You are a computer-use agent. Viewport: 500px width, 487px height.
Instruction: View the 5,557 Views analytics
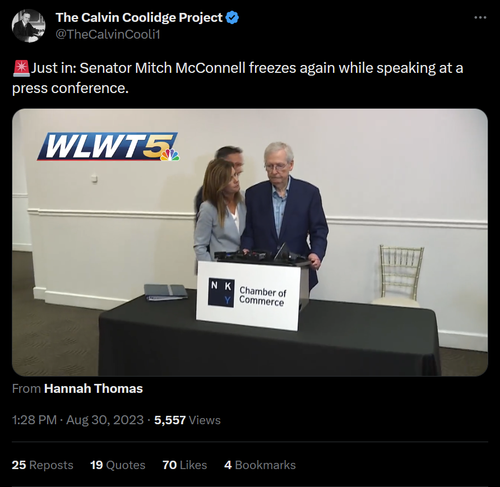point(187,420)
